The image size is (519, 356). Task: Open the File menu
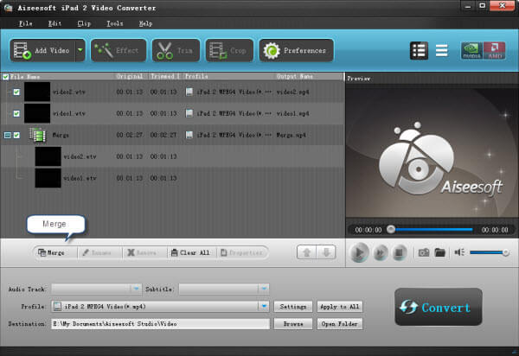pyautogui.click(x=25, y=23)
